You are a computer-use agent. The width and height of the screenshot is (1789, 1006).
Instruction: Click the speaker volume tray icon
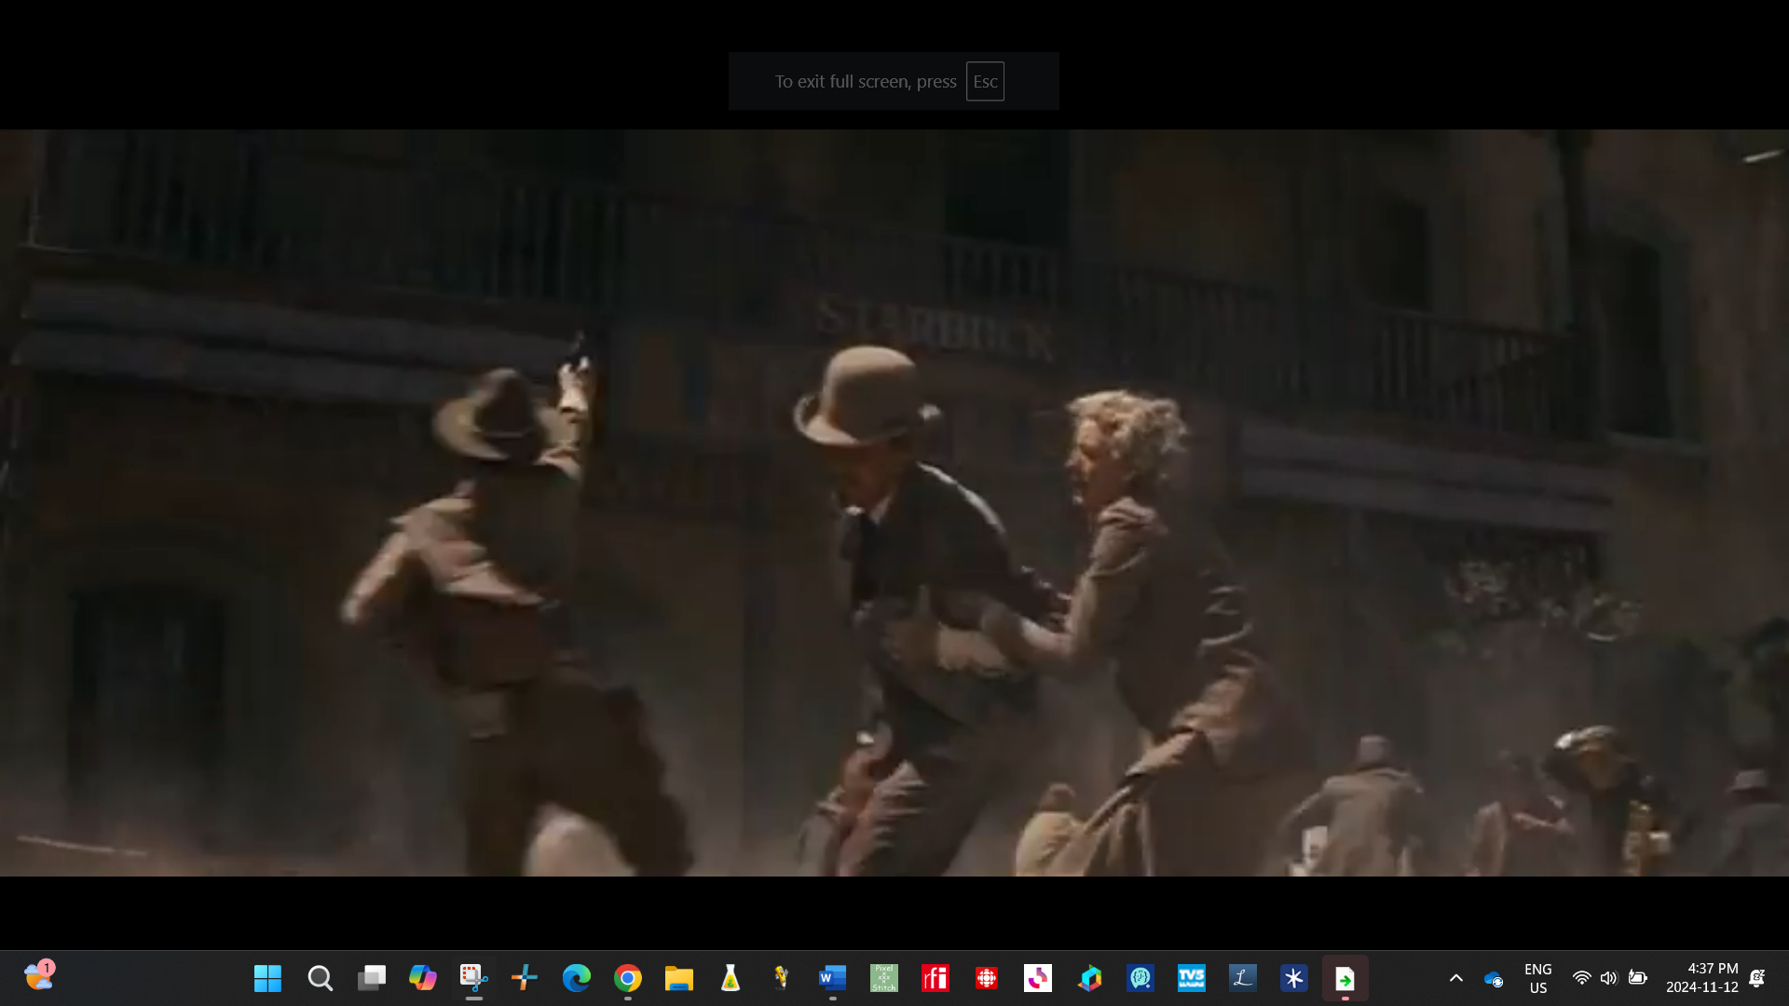tap(1608, 978)
